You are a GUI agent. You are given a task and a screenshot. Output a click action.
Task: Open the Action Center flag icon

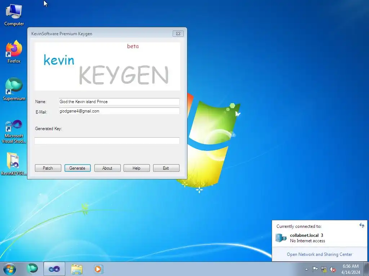click(315, 269)
